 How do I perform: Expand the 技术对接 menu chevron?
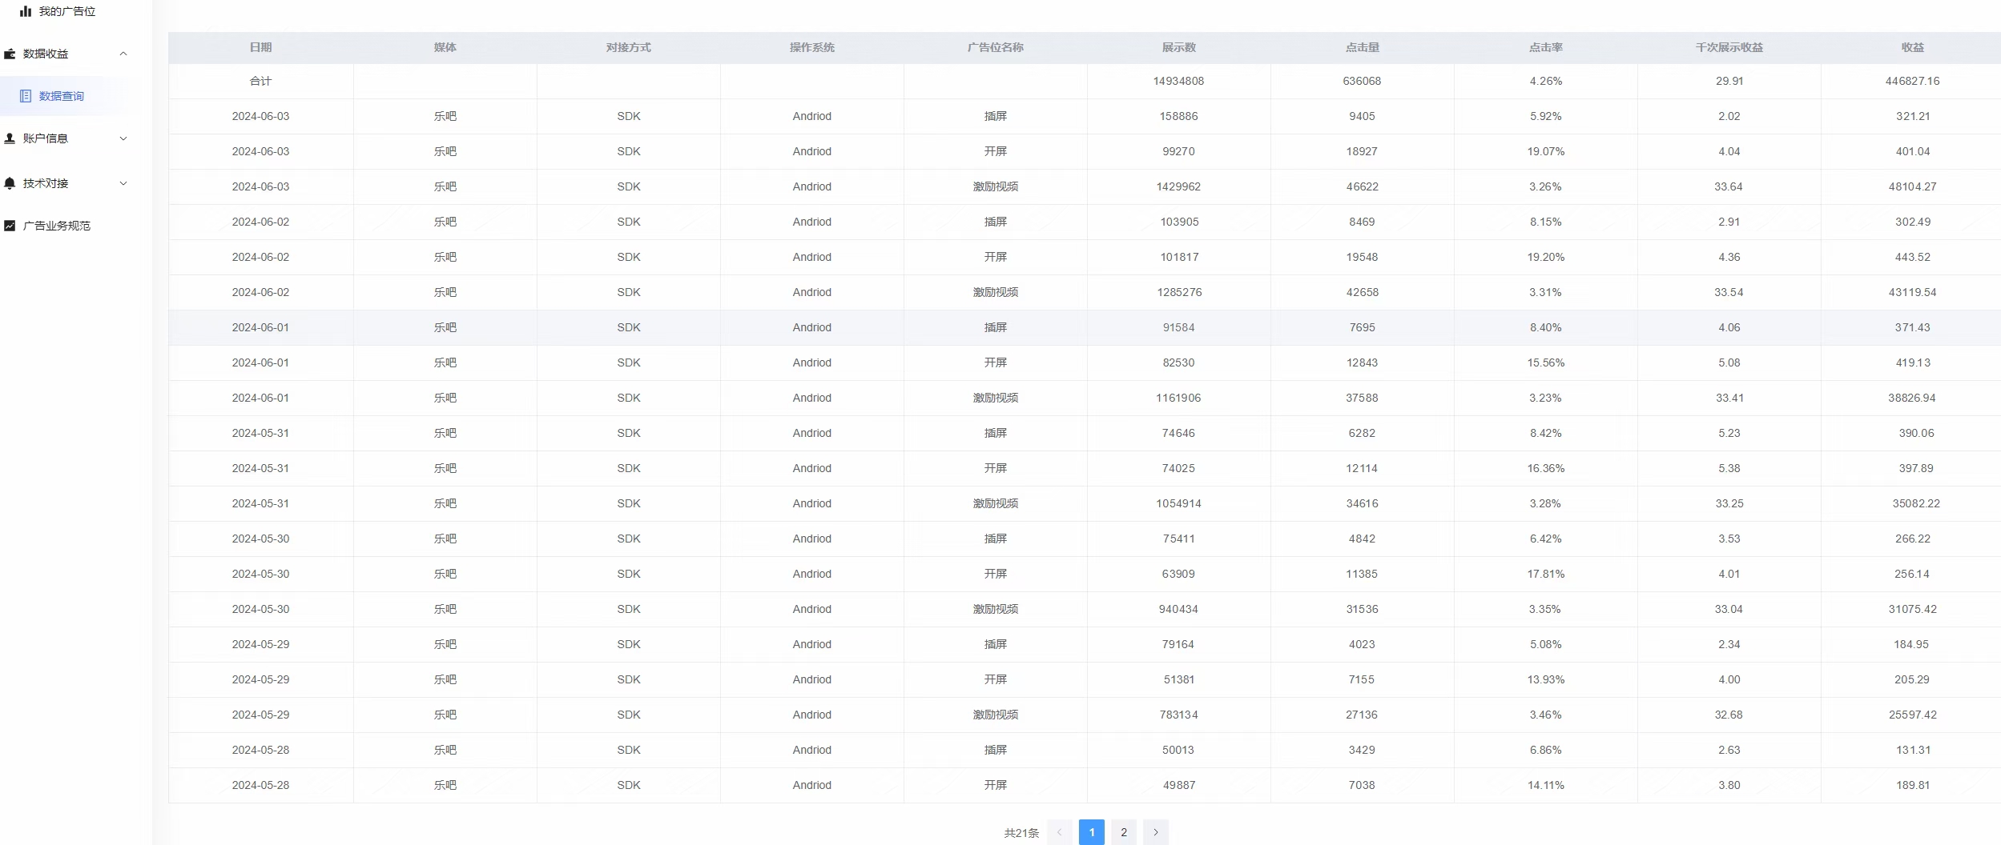(x=123, y=183)
